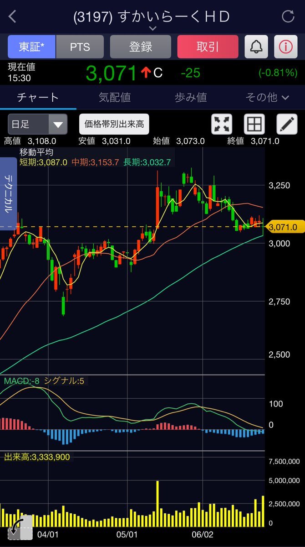Refresh the stock quote data
Screen dimensions: 305x547
point(288,16)
